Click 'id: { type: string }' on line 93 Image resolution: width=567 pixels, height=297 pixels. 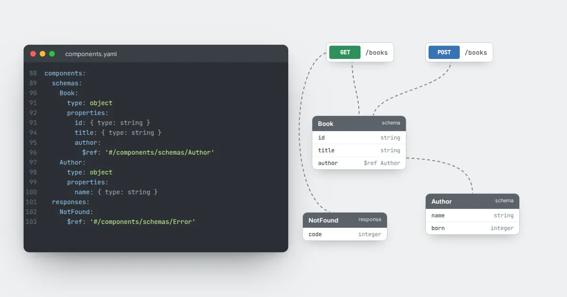click(x=112, y=123)
